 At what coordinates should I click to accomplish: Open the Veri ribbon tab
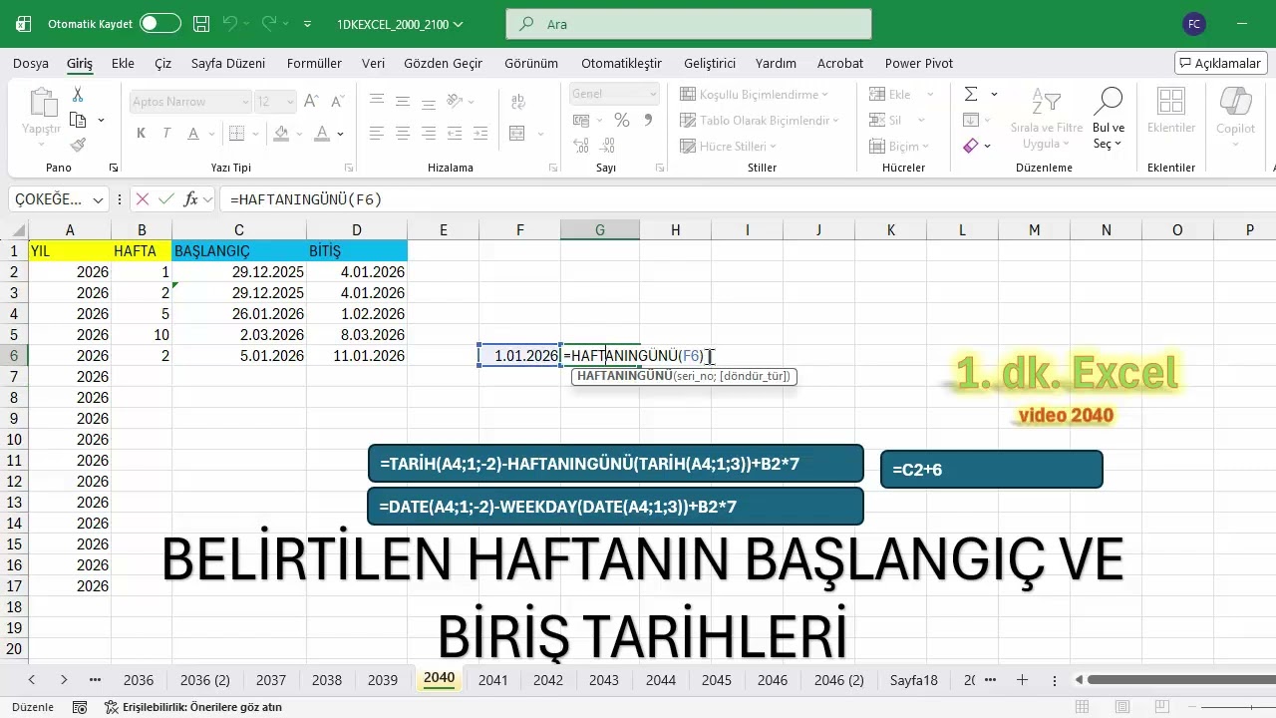[373, 63]
